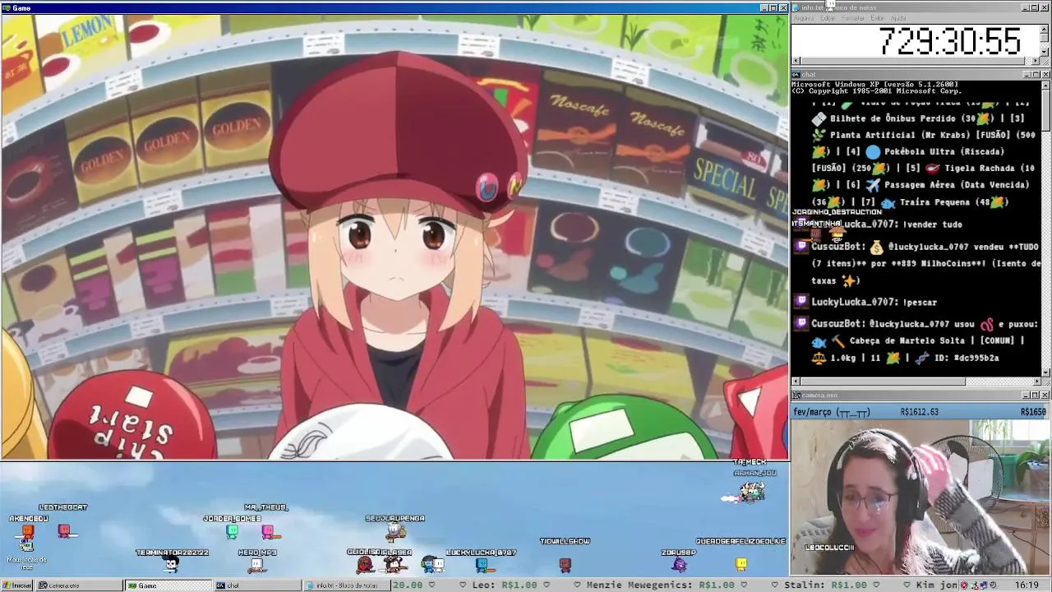Click the fev/março donation goal progress bar
Image resolution: width=1052 pixels, height=592 pixels.
920,412
